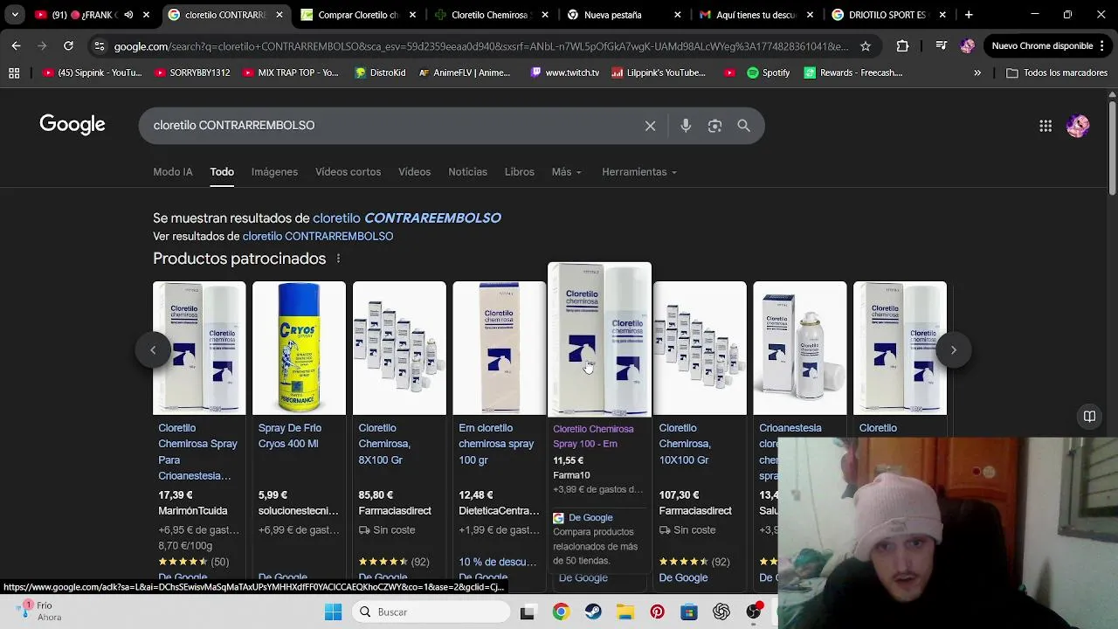View site information icon in address bar

coord(99,45)
